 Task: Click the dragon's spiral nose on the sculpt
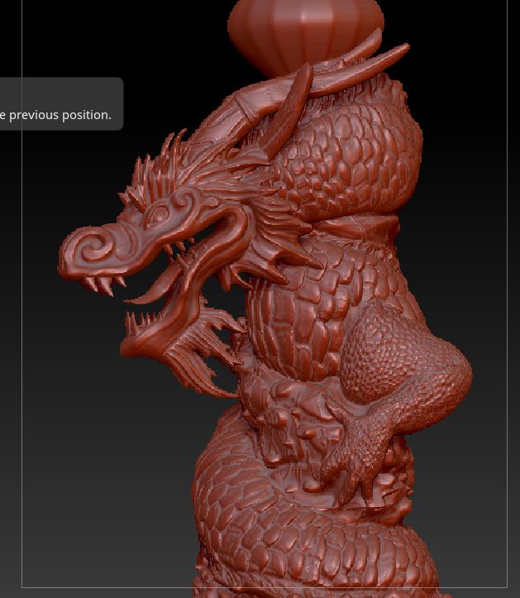[93, 246]
